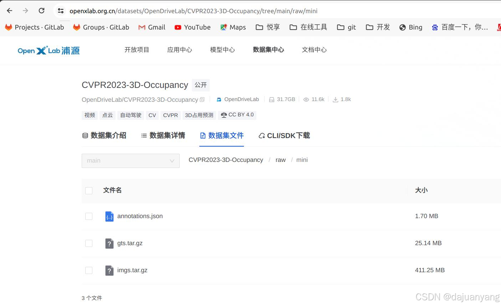Click CVPR2023-3D-Occupancy breadcrumb
501x306 pixels.
226,160
